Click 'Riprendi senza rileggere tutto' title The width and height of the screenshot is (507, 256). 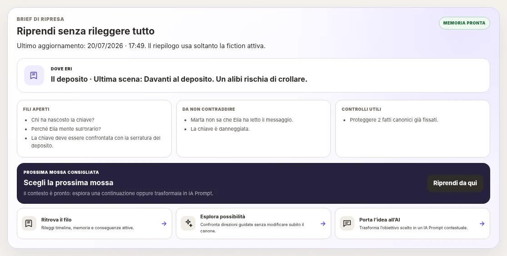coord(86,31)
